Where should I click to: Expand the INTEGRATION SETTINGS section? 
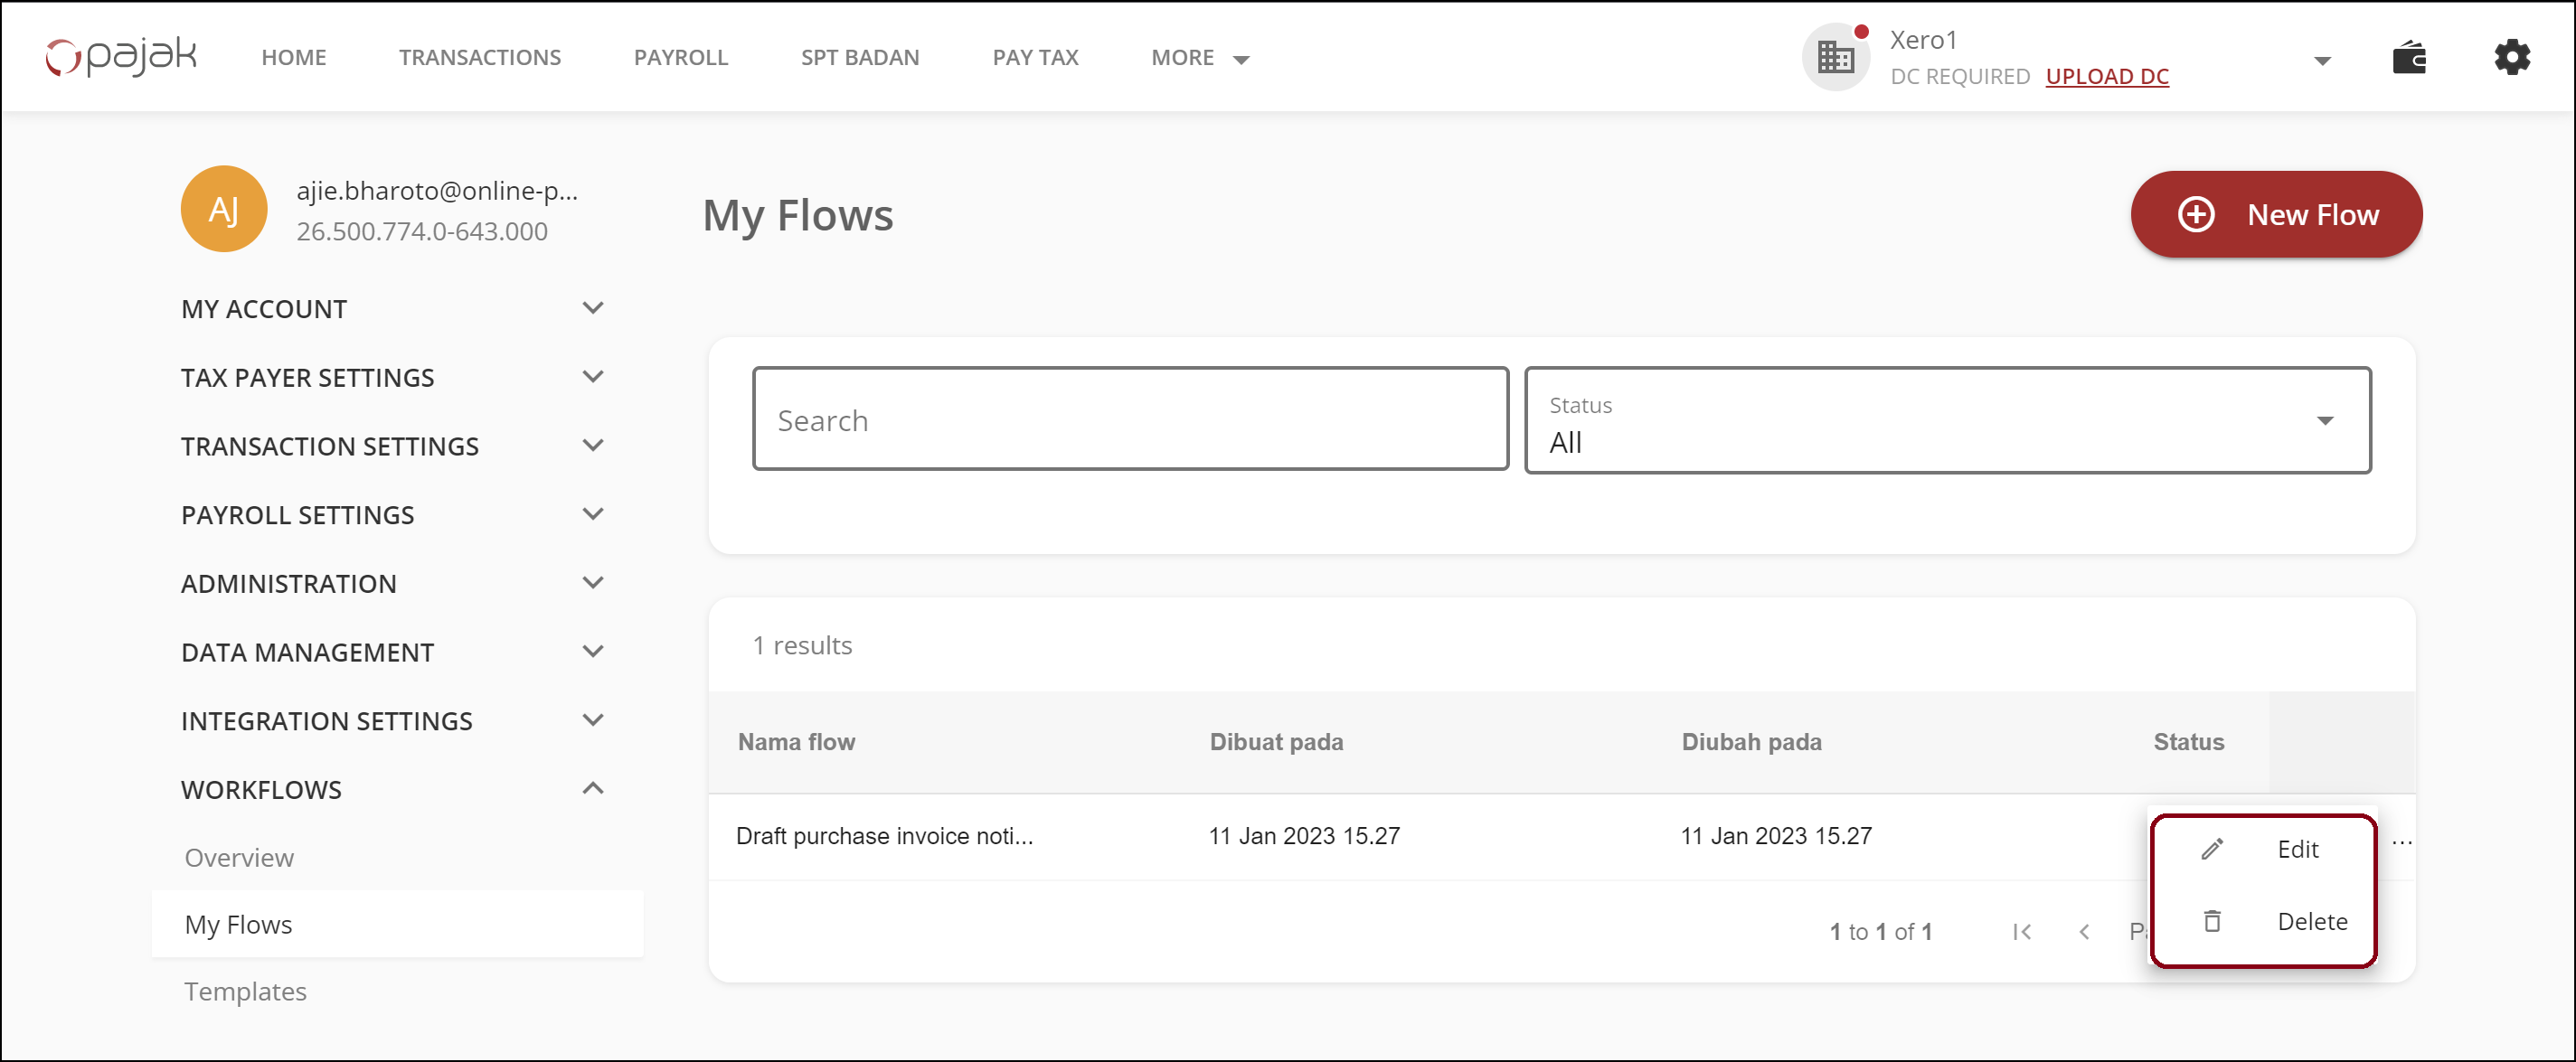592,720
